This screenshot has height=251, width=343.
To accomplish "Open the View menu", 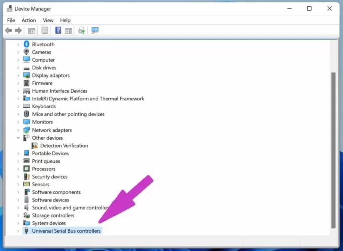I will coord(48,20).
